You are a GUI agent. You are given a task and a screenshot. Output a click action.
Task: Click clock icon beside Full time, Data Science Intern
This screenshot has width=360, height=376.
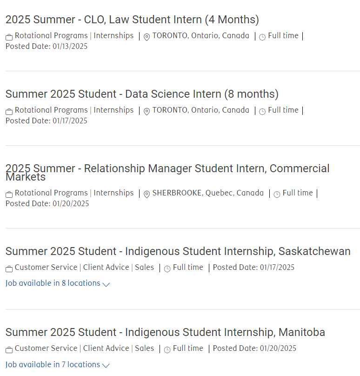tap(262, 112)
